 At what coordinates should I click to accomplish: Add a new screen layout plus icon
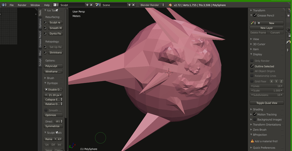(x=87, y=5)
